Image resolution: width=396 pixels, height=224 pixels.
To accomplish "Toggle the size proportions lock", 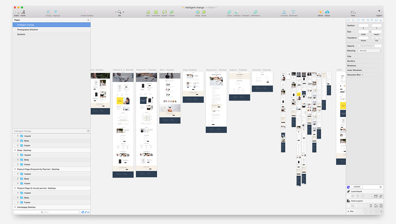I will pyautogui.click(x=370, y=32).
